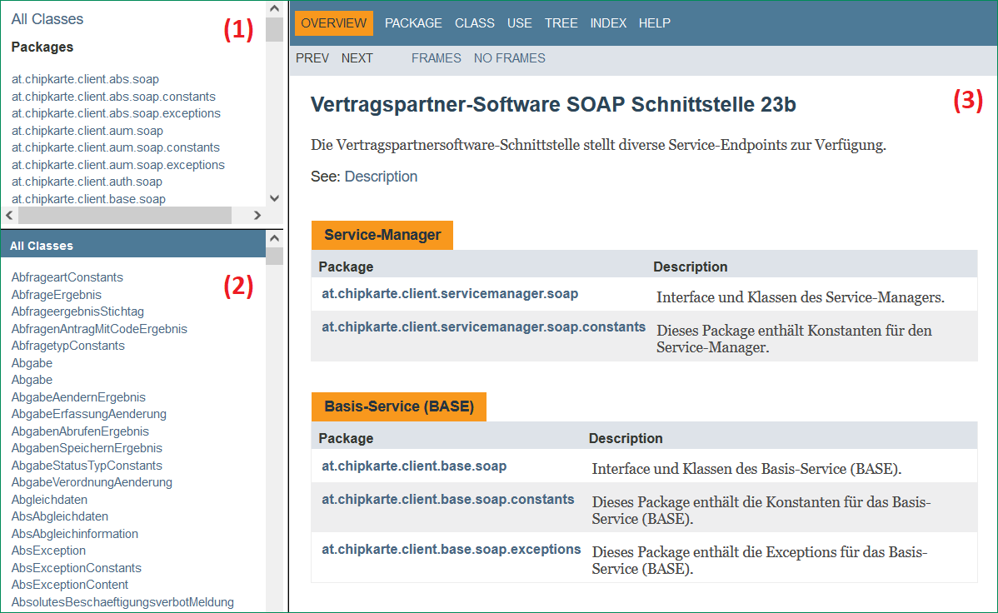Open the TREE navigation item
Viewport: 998px width, 613px height.
point(561,23)
